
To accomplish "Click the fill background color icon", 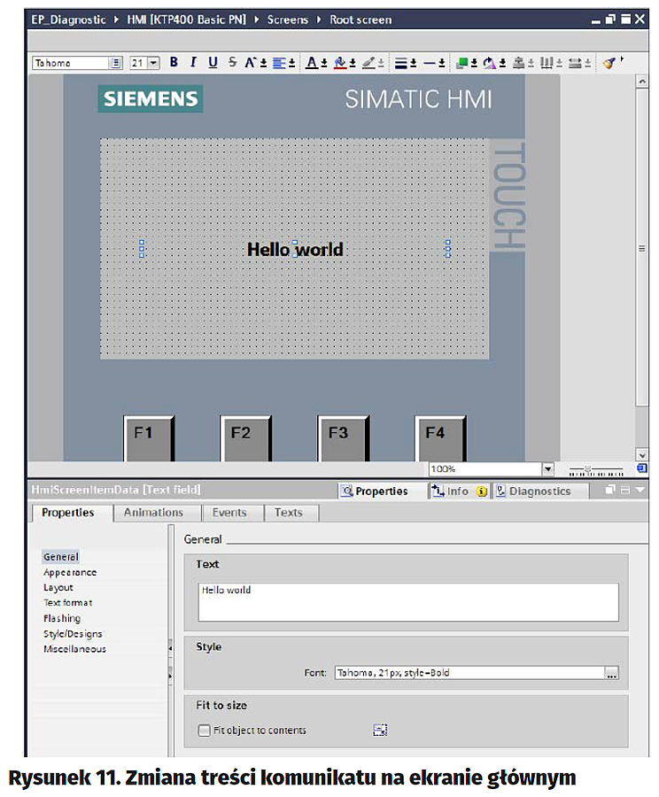I will 340,62.
